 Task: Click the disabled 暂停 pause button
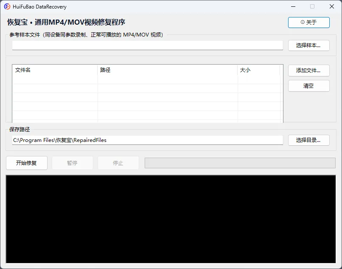tap(73, 163)
